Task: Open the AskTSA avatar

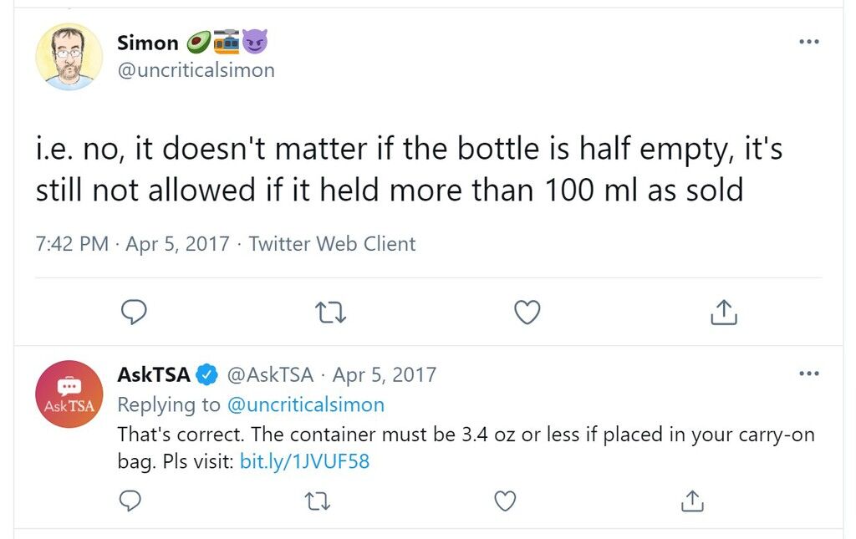Action: click(x=69, y=394)
